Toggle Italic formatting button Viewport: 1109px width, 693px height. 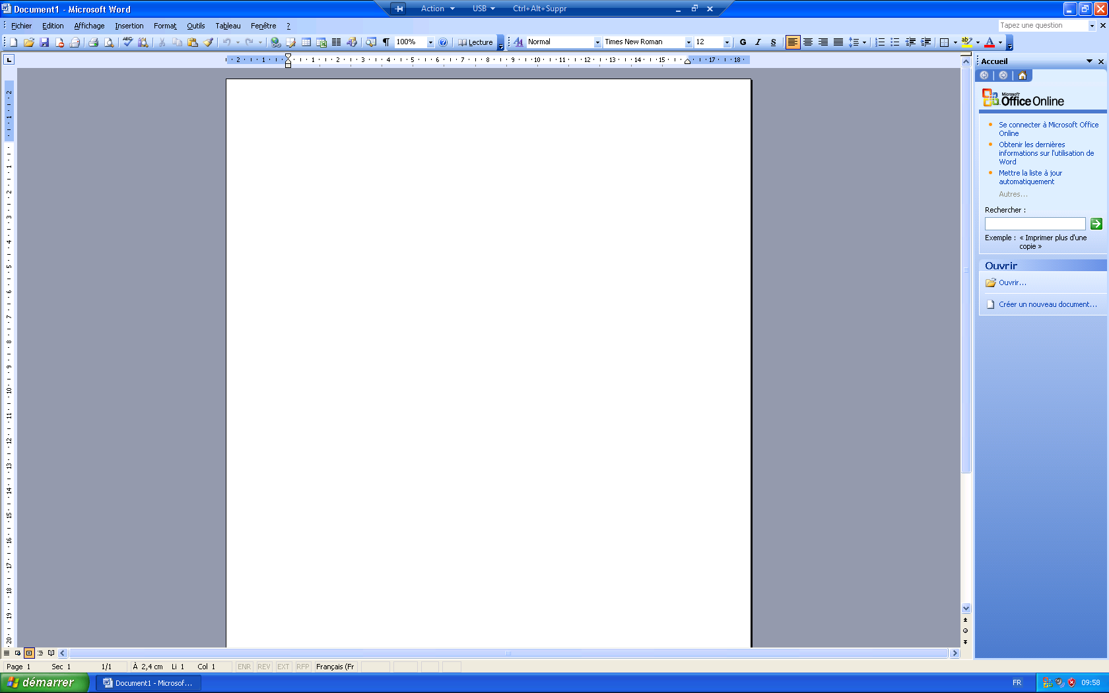(758, 42)
